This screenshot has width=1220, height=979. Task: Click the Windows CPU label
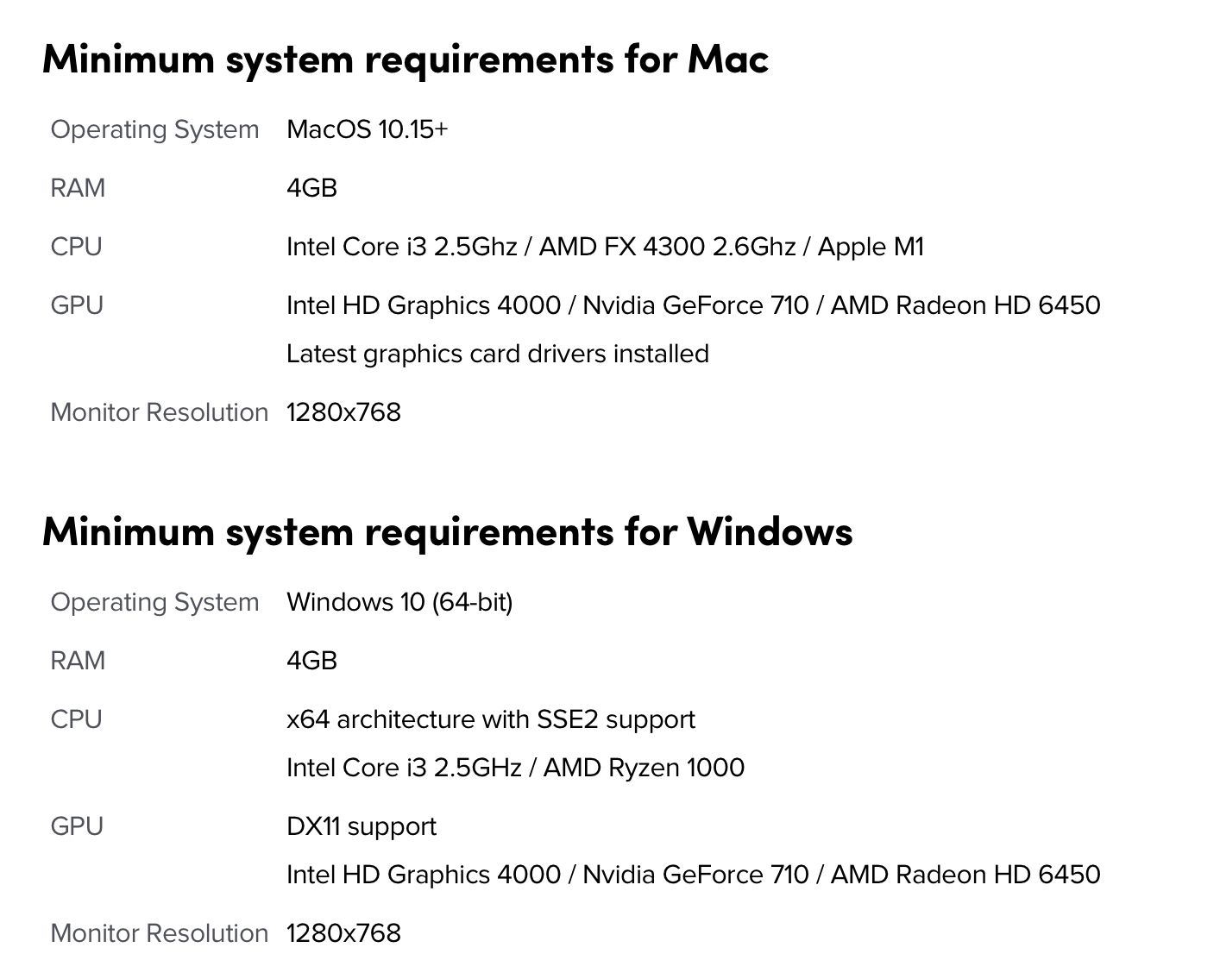point(77,719)
